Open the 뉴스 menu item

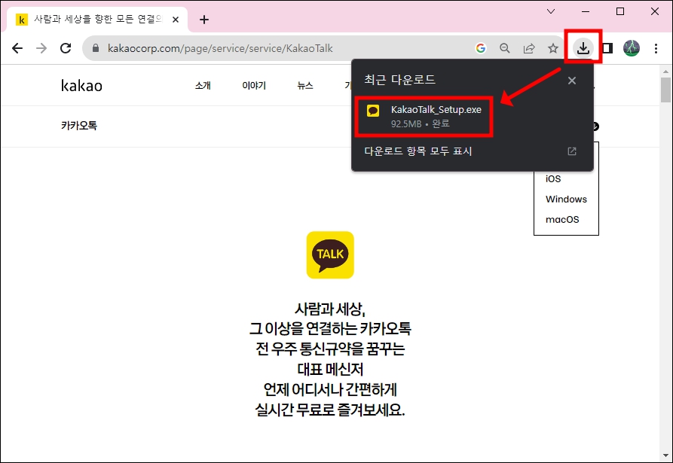click(x=304, y=85)
